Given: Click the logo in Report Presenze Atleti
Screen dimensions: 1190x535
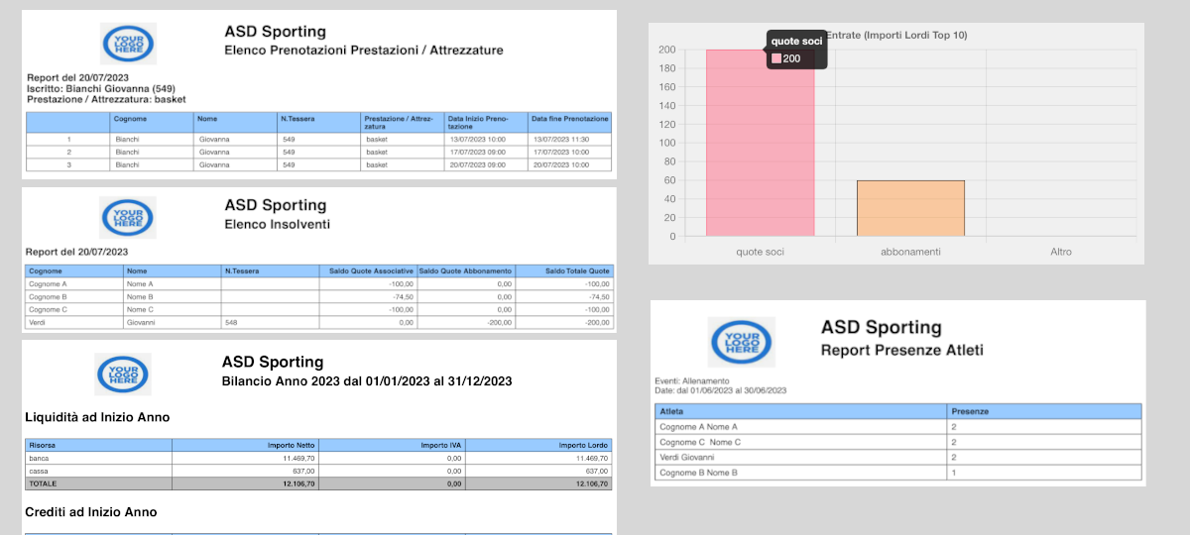Looking at the screenshot, I should pyautogui.click(x=743, y=344).
